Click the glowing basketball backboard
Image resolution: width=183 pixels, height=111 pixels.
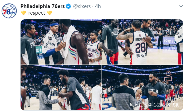click(x=168, y=79)
